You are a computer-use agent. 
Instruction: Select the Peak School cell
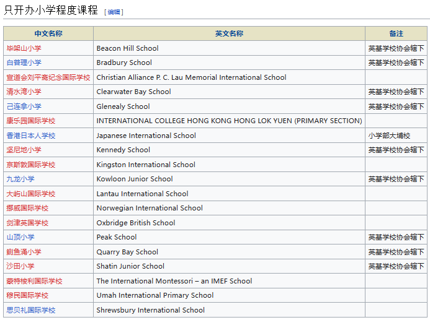[x=229, y=237]
